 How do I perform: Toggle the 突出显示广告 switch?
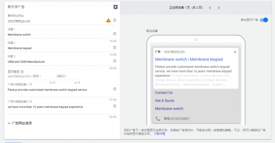[x=263, y=20]
